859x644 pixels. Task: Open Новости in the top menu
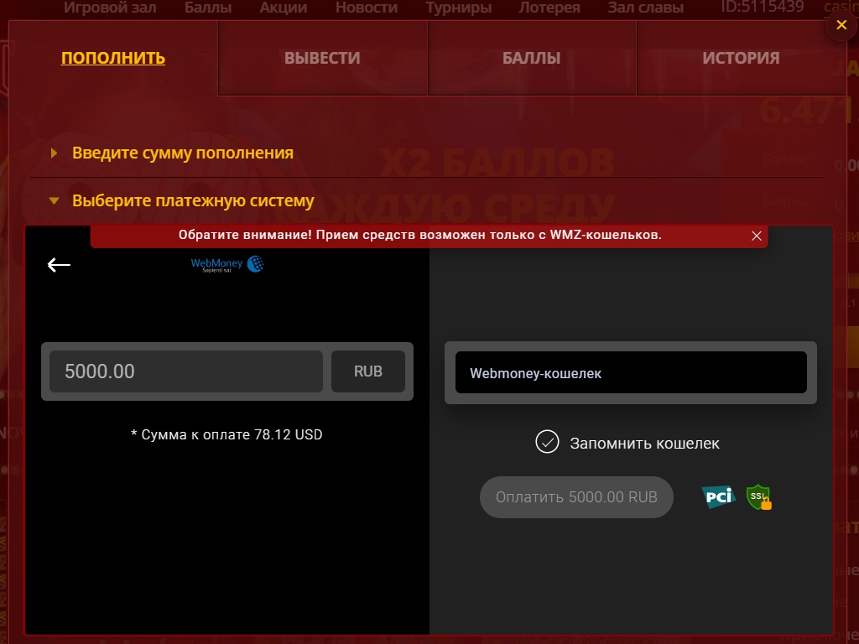click(366, 8)
